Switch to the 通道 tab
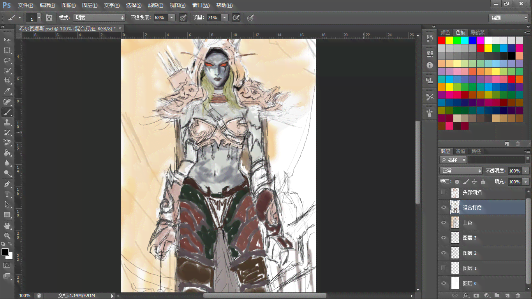 [460, 151]
